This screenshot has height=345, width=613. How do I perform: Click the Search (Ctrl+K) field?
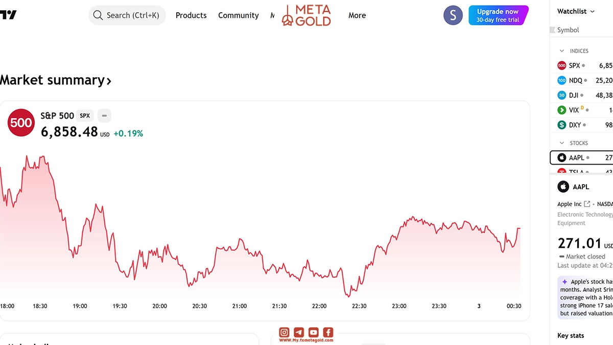tap(127, 15)
